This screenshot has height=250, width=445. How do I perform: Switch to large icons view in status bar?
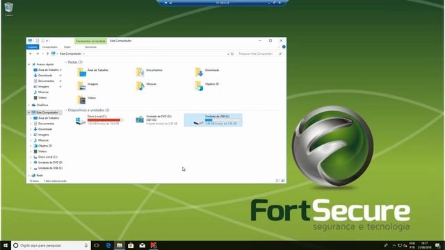(x=283, y=181)
